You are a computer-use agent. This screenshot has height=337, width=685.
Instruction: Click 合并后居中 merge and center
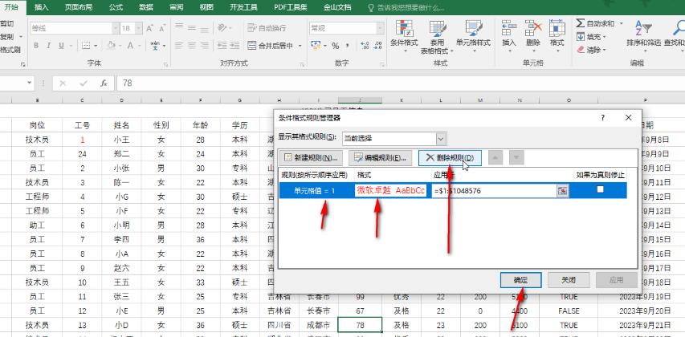(270, 46)
